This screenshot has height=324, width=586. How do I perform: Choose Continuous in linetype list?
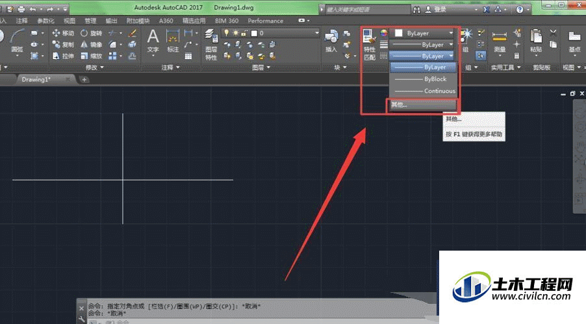click(423, 91)
